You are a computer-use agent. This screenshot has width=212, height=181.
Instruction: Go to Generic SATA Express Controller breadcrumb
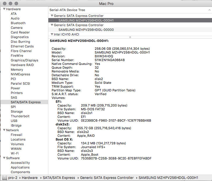click(x=107, y=178)
